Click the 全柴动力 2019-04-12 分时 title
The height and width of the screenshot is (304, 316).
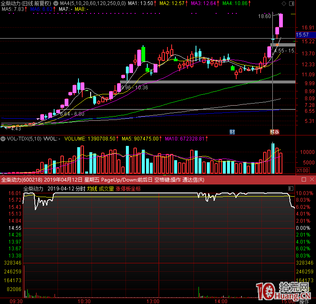55,189
